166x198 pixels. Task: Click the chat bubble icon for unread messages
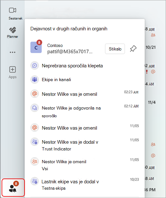34,65
